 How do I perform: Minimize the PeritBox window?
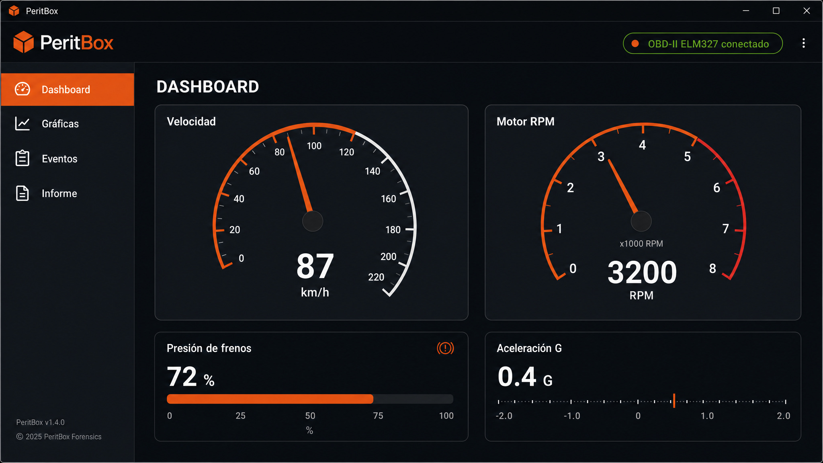coord(746,11)
